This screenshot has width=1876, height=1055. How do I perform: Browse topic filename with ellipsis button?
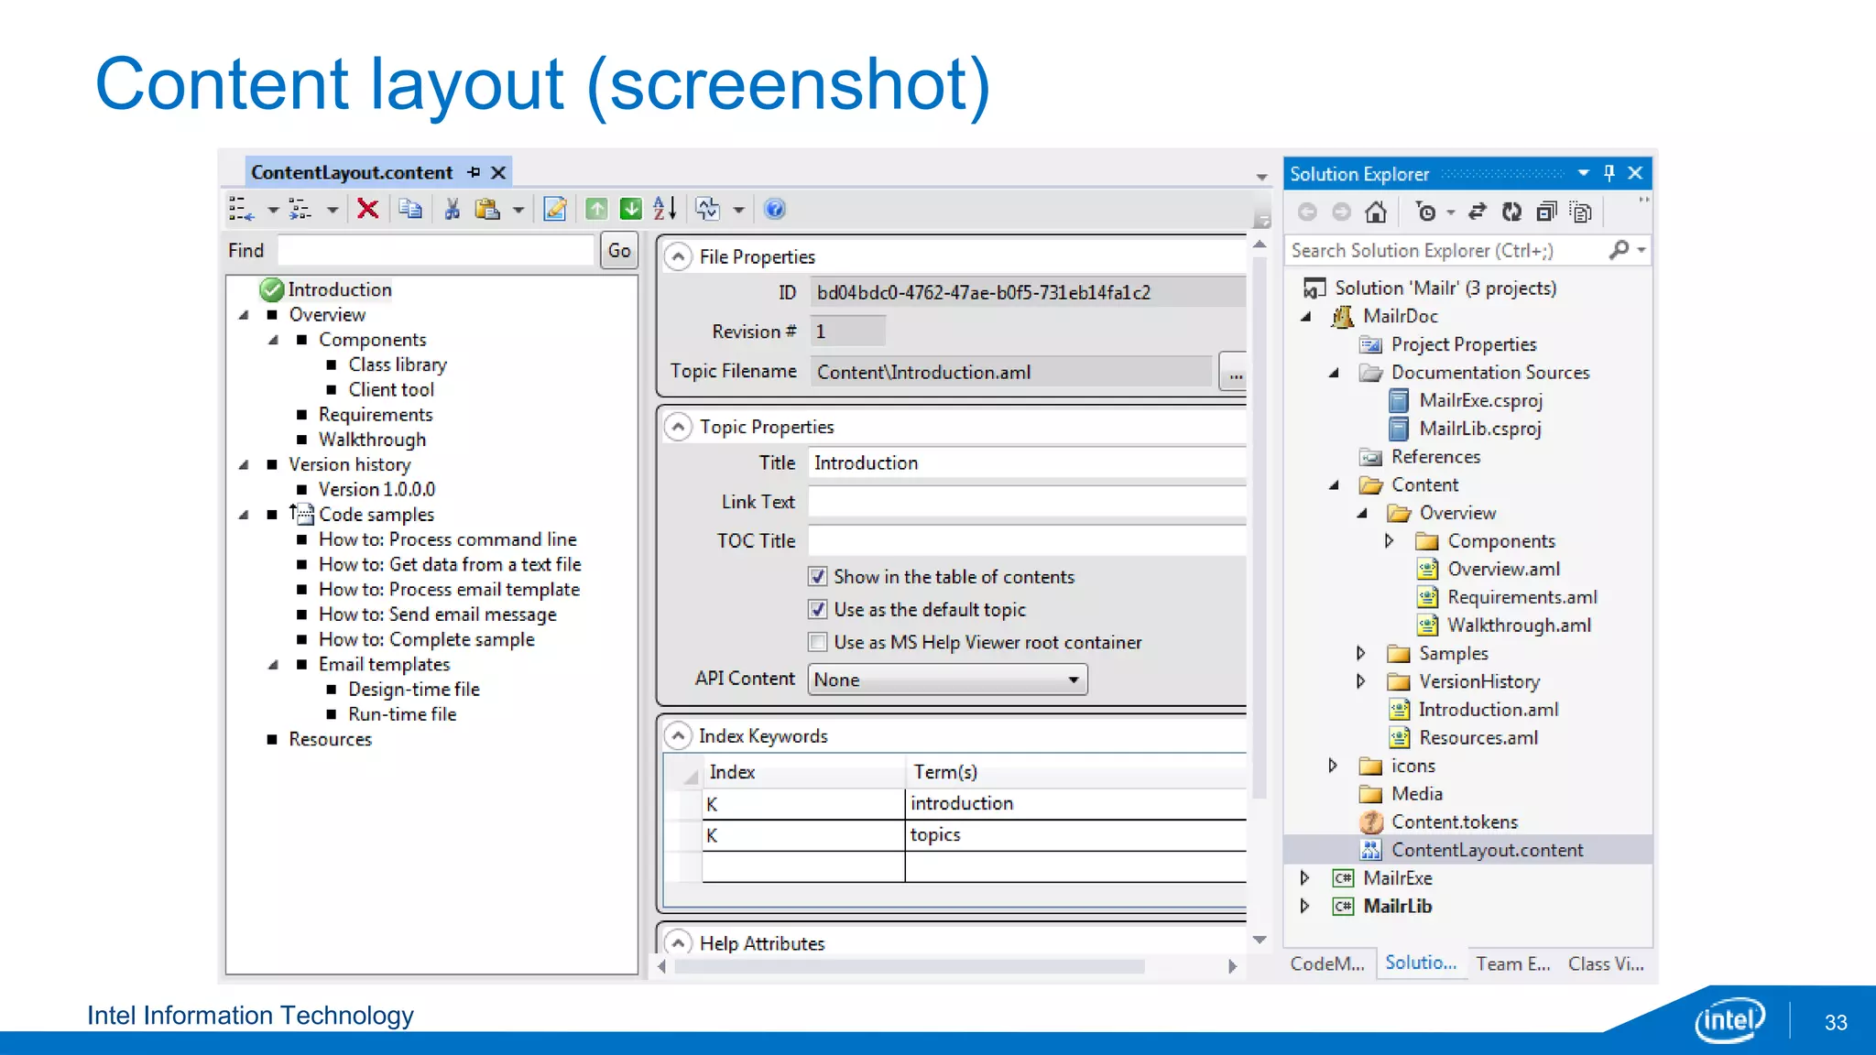click(1234, 372)
